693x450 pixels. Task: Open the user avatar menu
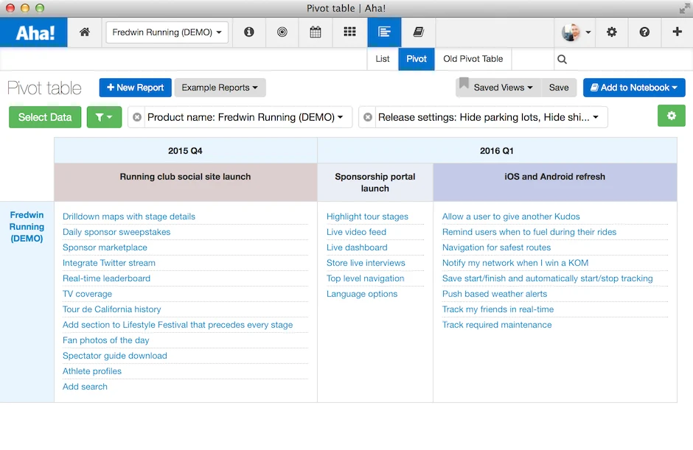pyautogui.click(x=576, y=32)
